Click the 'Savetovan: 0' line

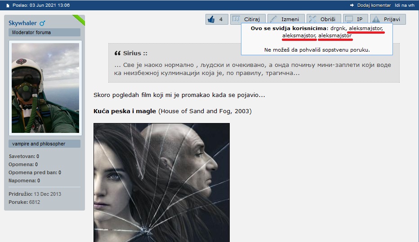pyautogui.click(x=24, y=156)
